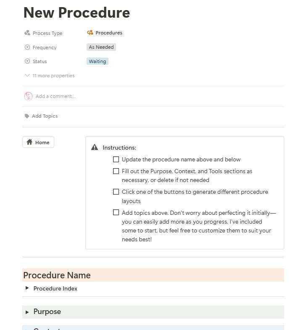Screen dimensions: 293x330
Task: Check the "Add topics above" checkbox
Action: (116, 212)
